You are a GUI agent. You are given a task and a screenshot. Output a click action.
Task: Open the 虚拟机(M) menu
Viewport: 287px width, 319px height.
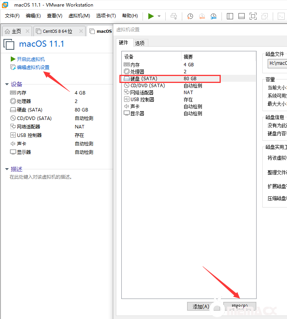79,16
